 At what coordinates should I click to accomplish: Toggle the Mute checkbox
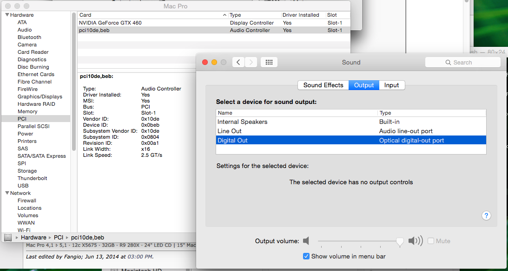tap(431, 241)
